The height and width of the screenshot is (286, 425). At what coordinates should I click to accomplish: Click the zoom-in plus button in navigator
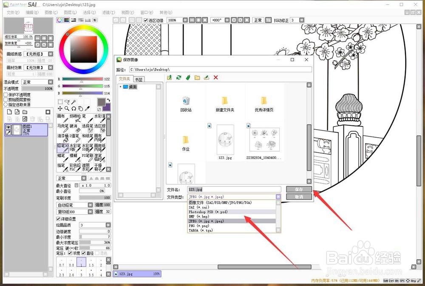coord(44,38)
